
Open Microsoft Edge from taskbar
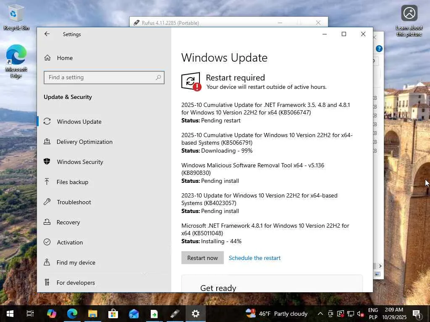(72, 314)
